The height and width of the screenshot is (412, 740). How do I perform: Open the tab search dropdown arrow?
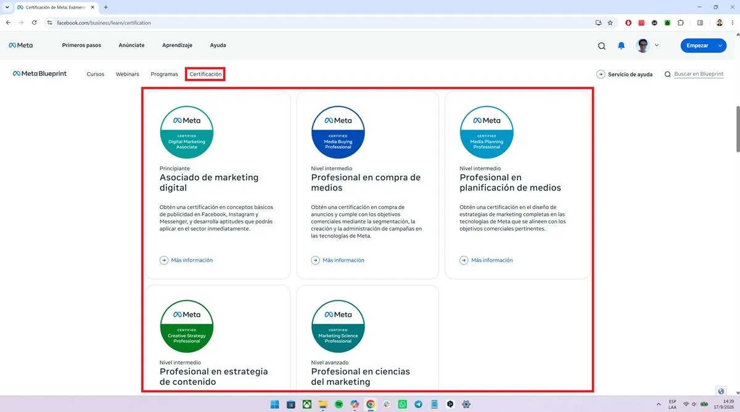point(6,7)
